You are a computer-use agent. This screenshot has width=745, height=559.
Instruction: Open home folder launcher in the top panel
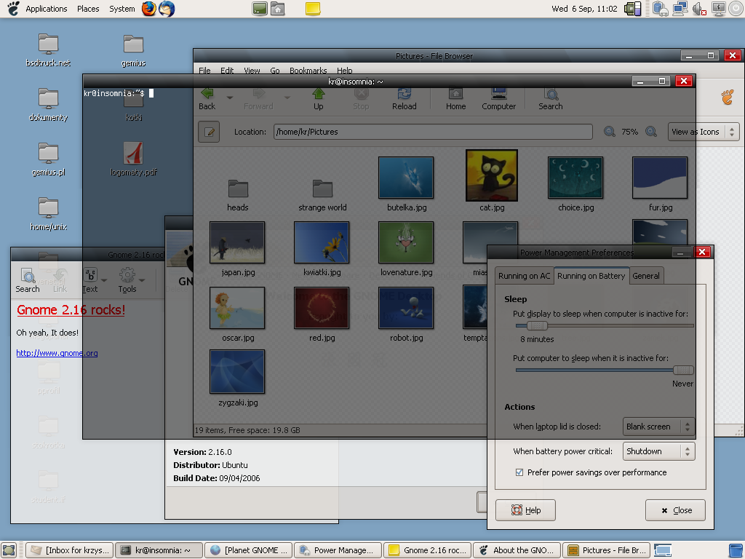pos(277,9)
